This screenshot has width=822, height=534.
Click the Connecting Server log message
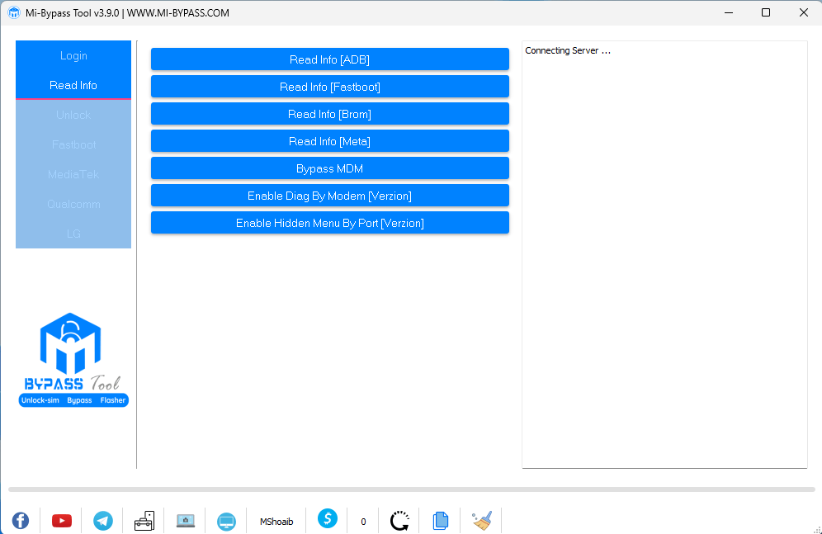coord(568,50)
